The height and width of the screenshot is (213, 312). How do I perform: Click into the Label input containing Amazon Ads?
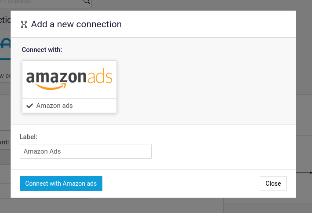86,151
